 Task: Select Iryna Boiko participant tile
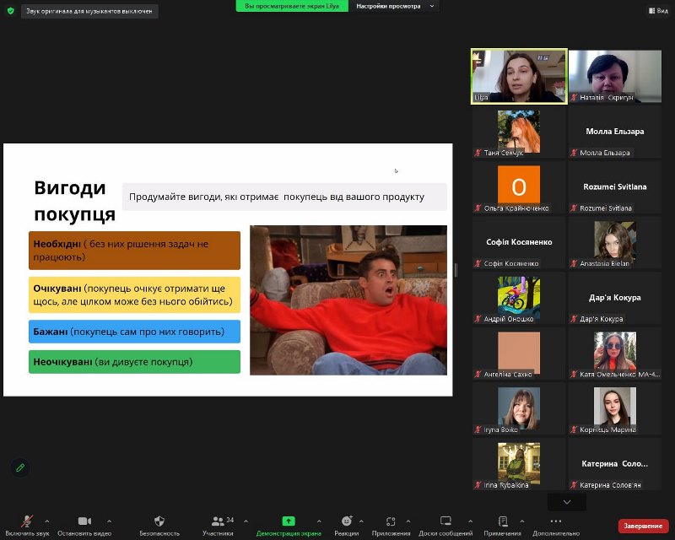click(519, 408)
